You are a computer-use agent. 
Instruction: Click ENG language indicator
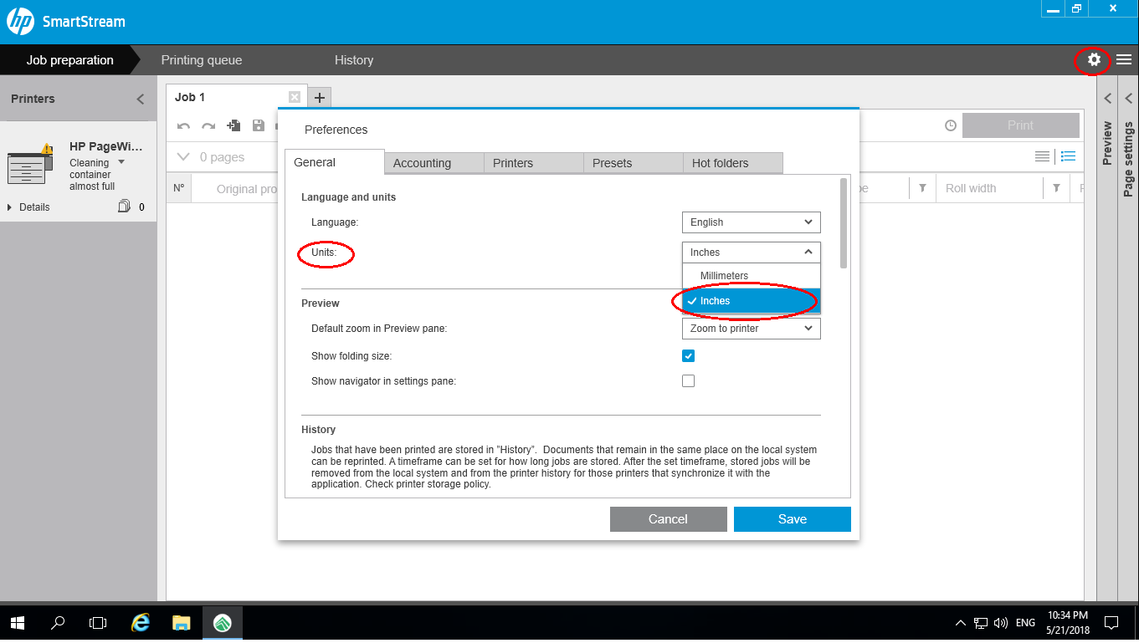tap(1025, 623)
